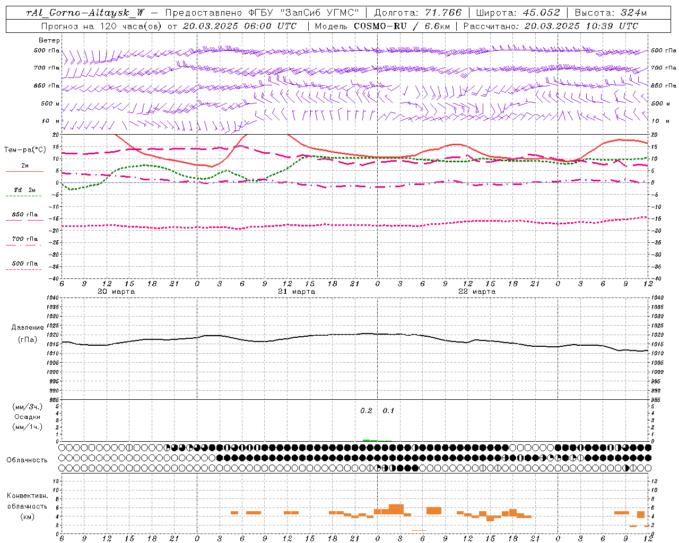Click the Конвективн. convective cloud label
Image resolution: width=679 pixels, height=543 pixels.
tap(27, 496)
